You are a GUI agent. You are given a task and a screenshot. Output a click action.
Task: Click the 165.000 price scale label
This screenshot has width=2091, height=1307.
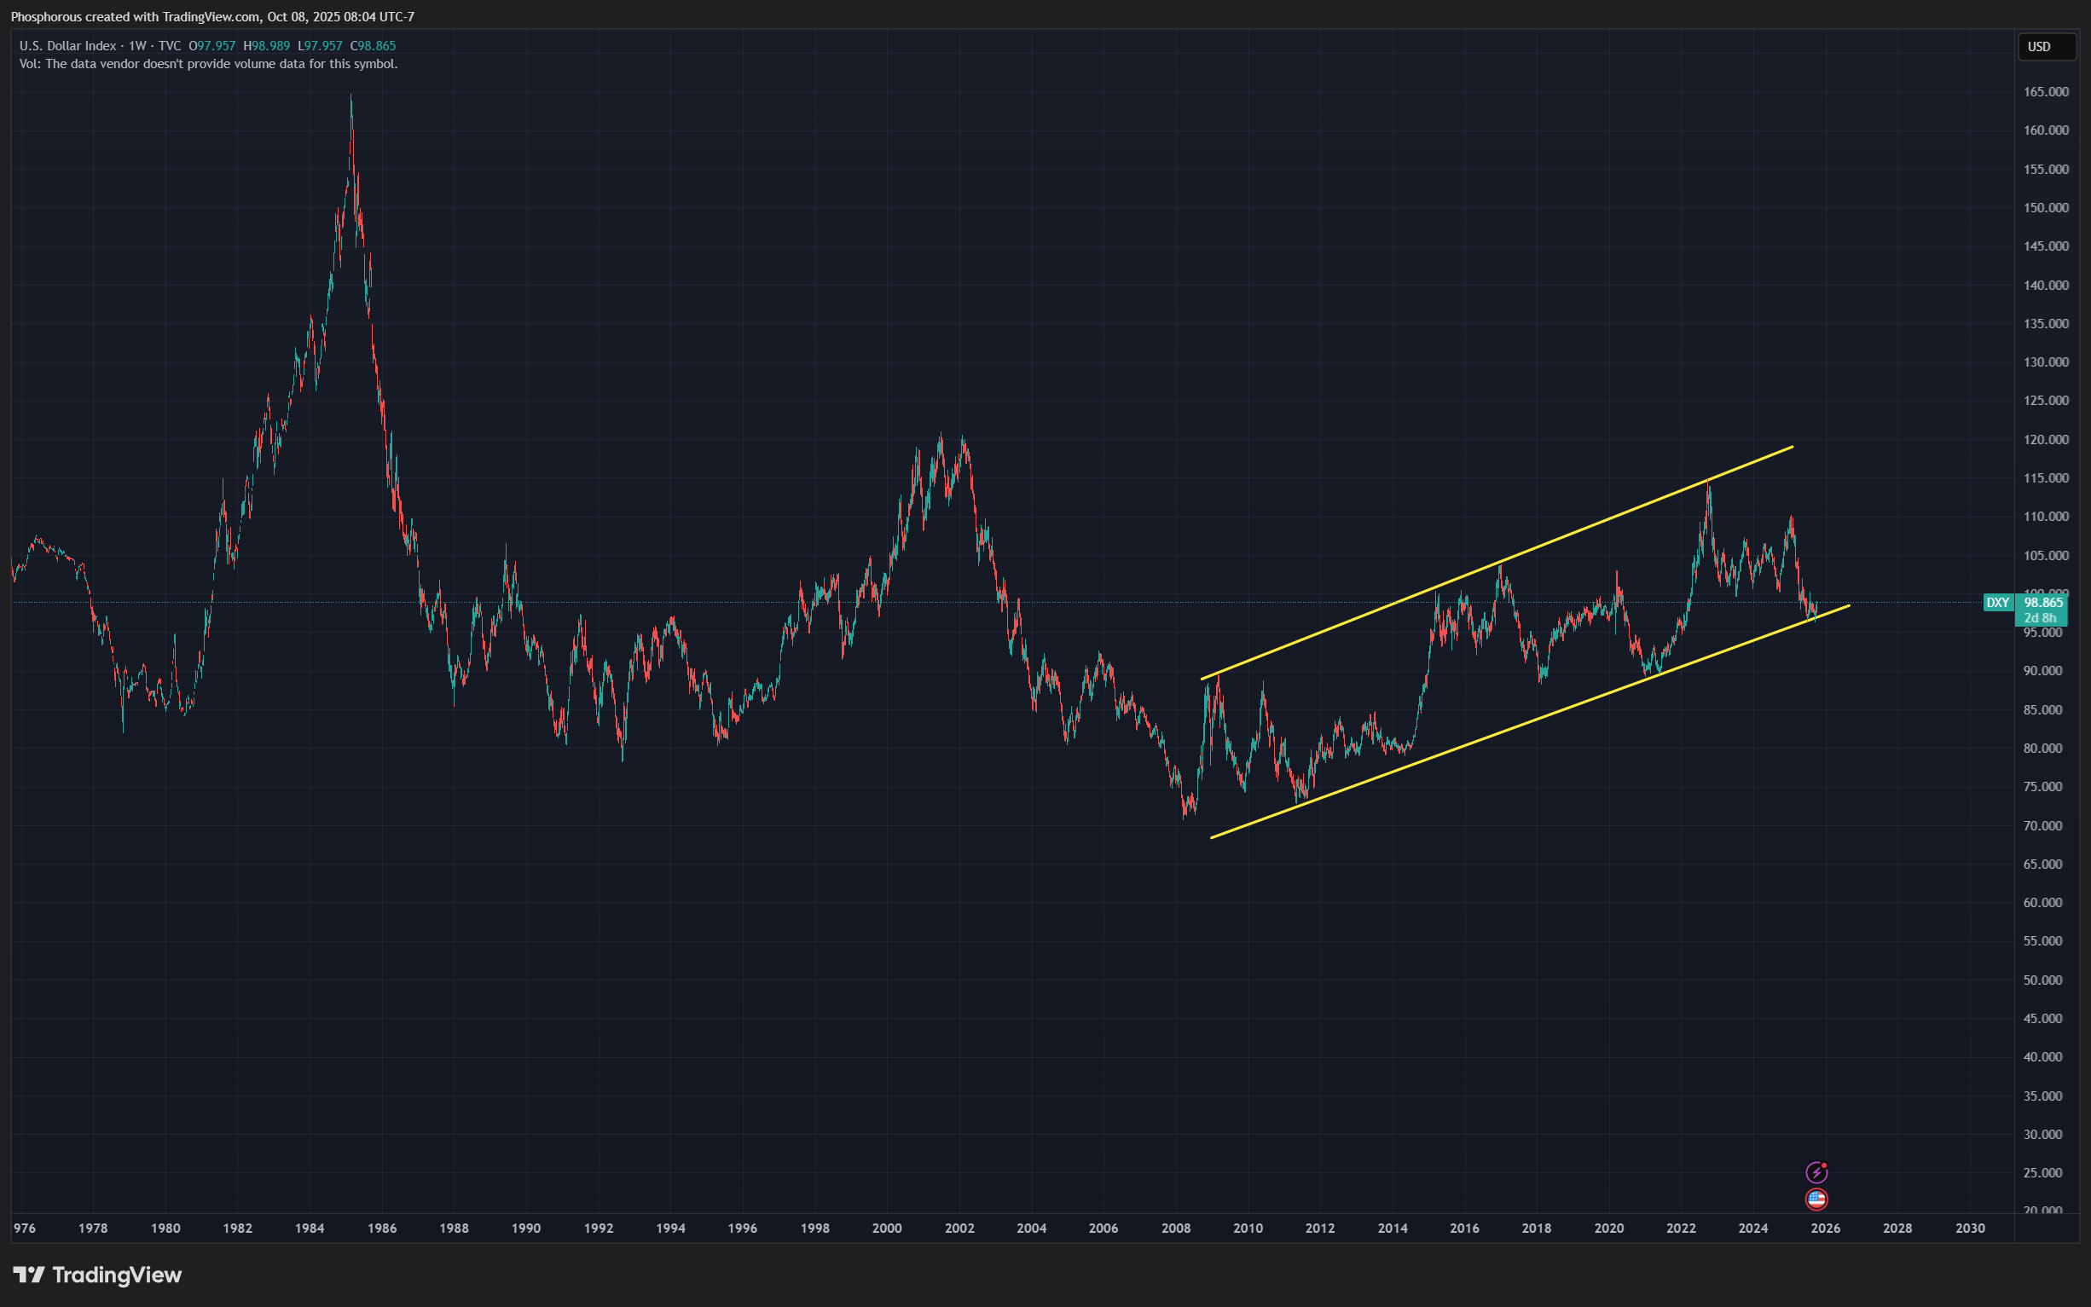(x=2045, y=91)
